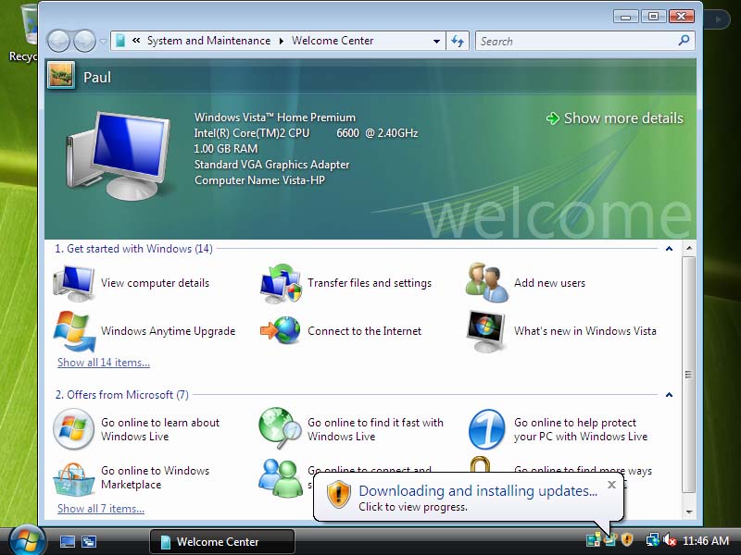Click the '1. Get started with Windows (14)' heading
Screen dimensions: 741x555
(133, 249)
